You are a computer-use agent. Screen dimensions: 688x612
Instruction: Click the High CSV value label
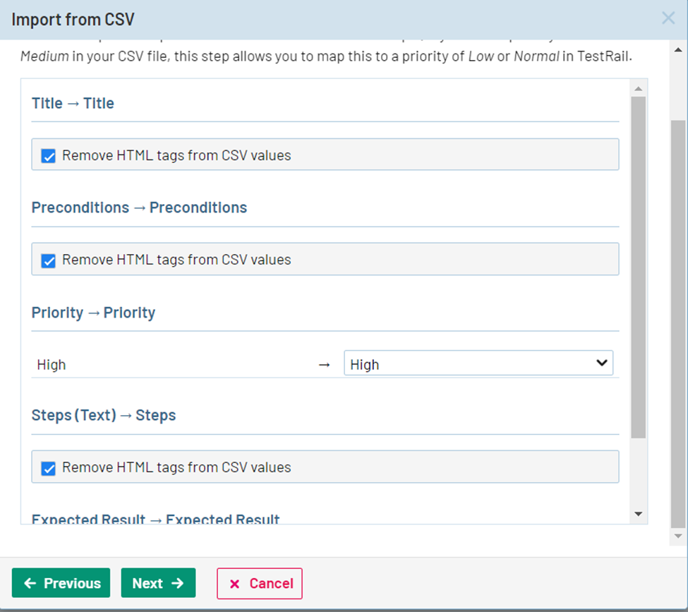[52, 365]
